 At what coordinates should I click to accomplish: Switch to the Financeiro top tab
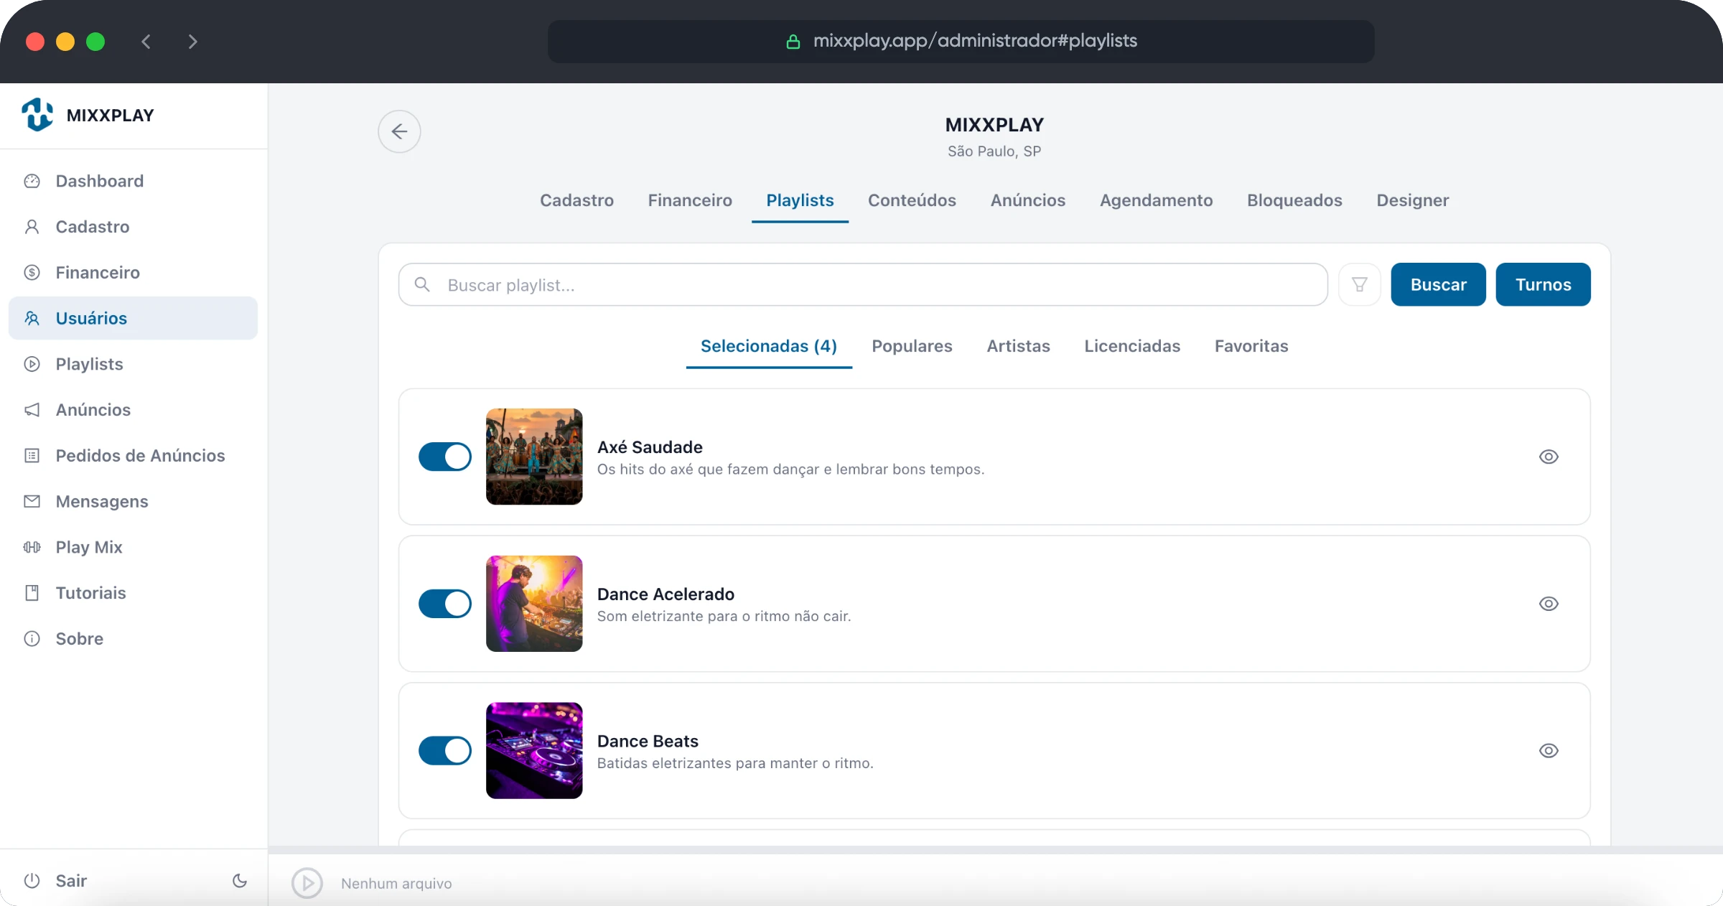click(x=690, y=200)
